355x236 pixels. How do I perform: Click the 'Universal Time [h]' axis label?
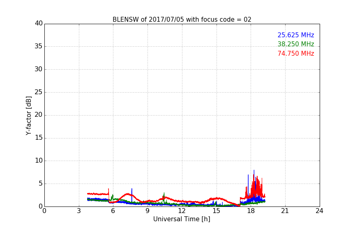(x=182, y=219)
